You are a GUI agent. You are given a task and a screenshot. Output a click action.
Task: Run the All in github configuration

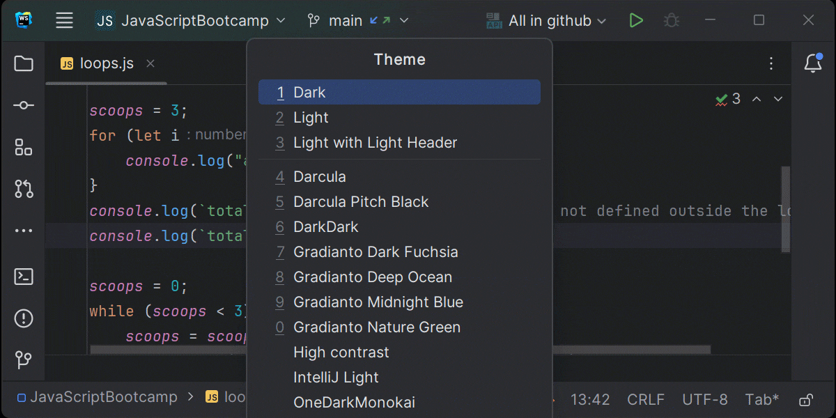[636, 20]
